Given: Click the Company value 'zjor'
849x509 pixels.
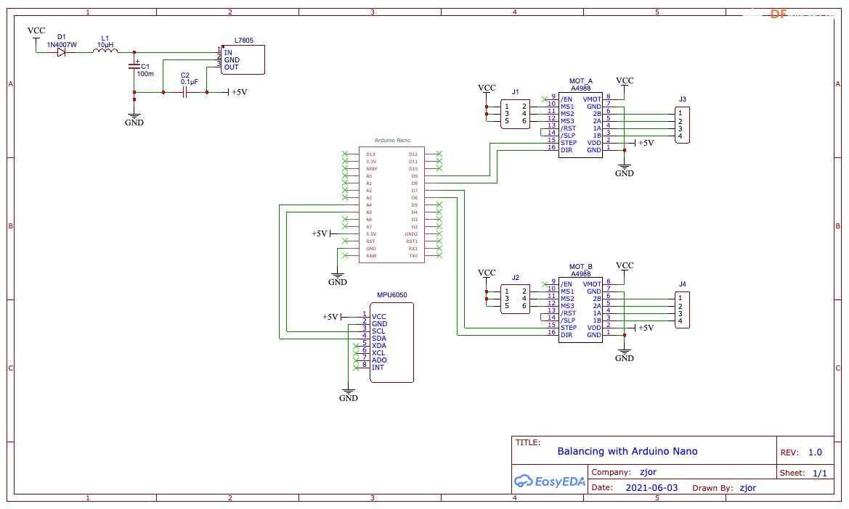Looking at the screenshot, I should tap(648, 472).
